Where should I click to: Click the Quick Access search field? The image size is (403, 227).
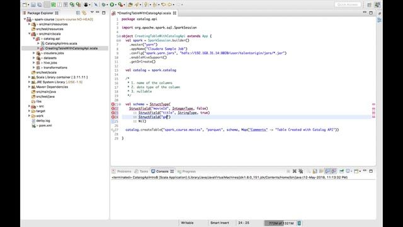(x=348, y=4)
